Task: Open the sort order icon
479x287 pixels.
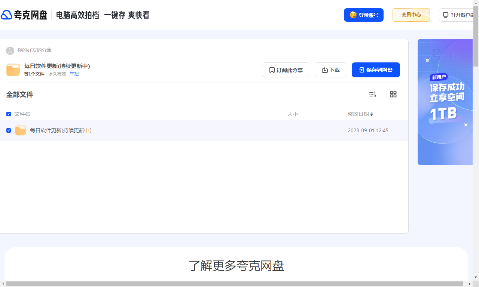Action: point(373,94)
